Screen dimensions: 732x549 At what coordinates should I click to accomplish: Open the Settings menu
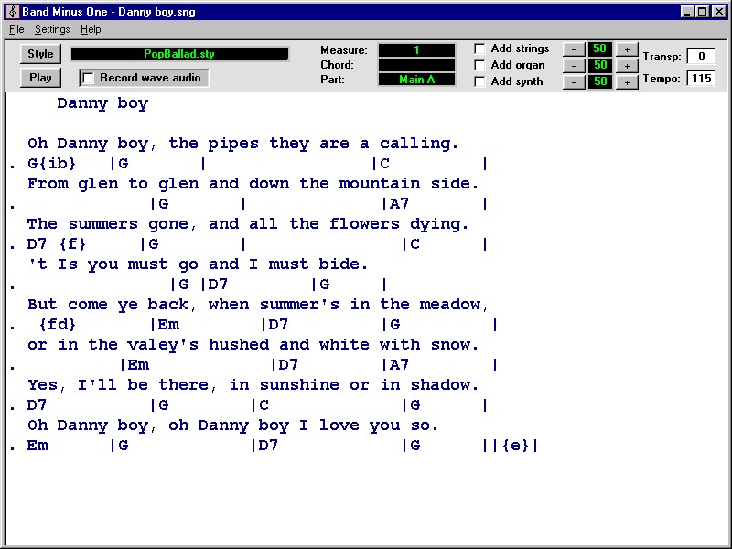point(52,29)
